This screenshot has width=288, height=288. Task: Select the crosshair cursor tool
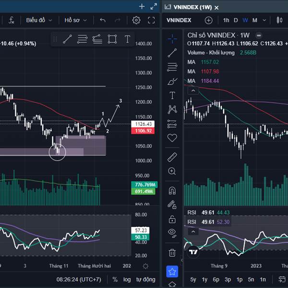[172, 39]
